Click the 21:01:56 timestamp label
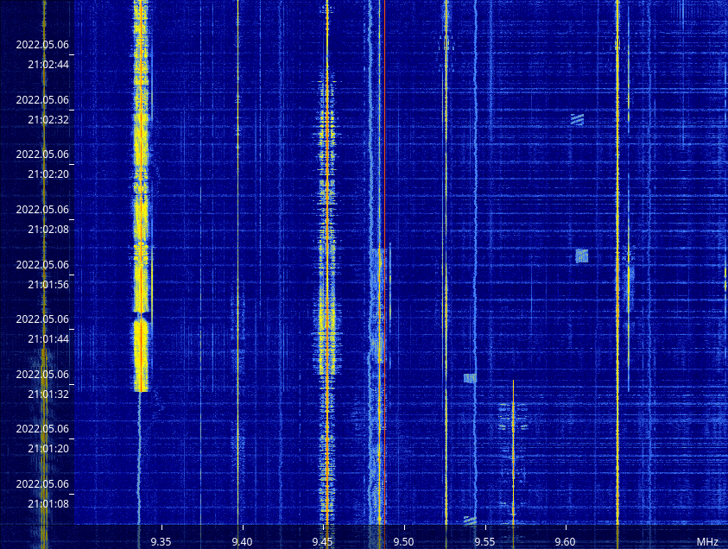 48,285
